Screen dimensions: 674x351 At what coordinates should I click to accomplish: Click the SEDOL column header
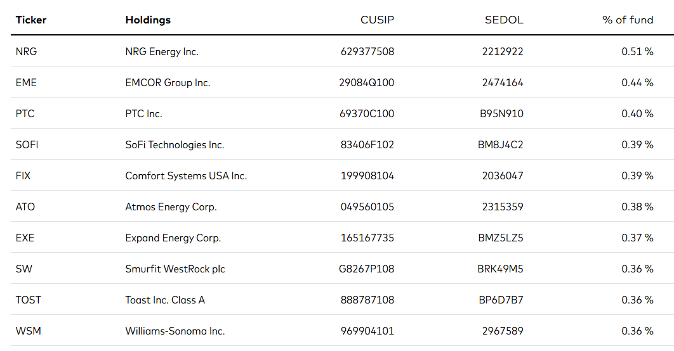pos(504,20)
